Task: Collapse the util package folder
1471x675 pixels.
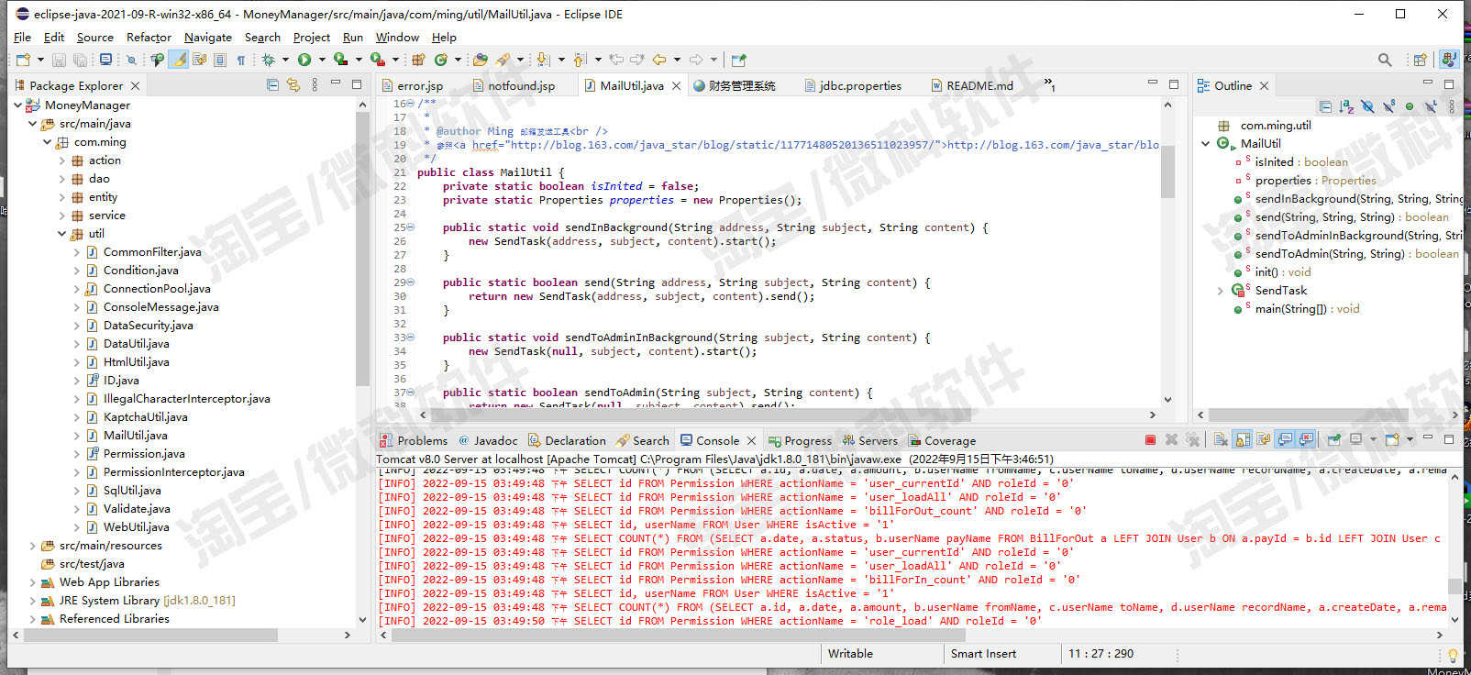Action: pos(61,234)
